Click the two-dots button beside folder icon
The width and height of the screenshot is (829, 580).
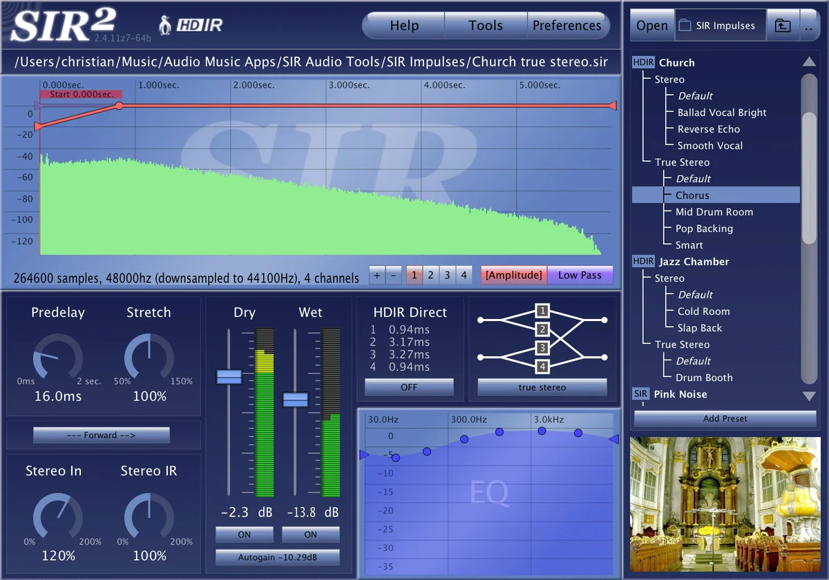(808, 26)
